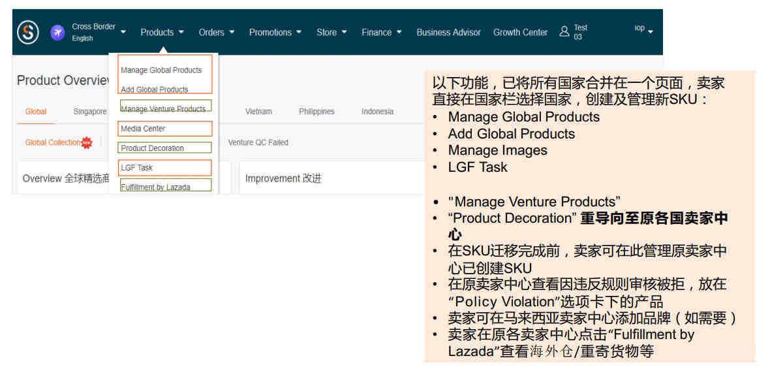Open the Promotions dropdown
Image resolution: width=770 pixels, height=371 pixels.
tap(275, 32)
